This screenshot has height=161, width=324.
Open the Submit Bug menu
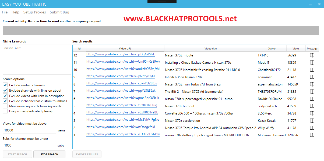point(59,12)
